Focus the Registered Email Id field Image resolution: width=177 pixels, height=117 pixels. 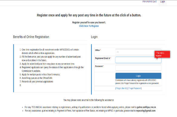[138, 60]
